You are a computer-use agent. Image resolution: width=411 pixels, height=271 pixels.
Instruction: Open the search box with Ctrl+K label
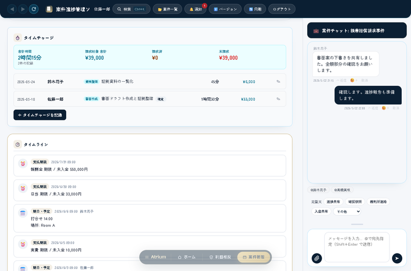132,9
